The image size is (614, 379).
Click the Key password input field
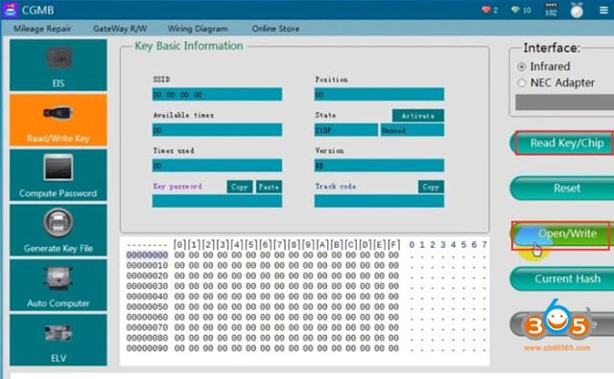[x=217, y=201]
